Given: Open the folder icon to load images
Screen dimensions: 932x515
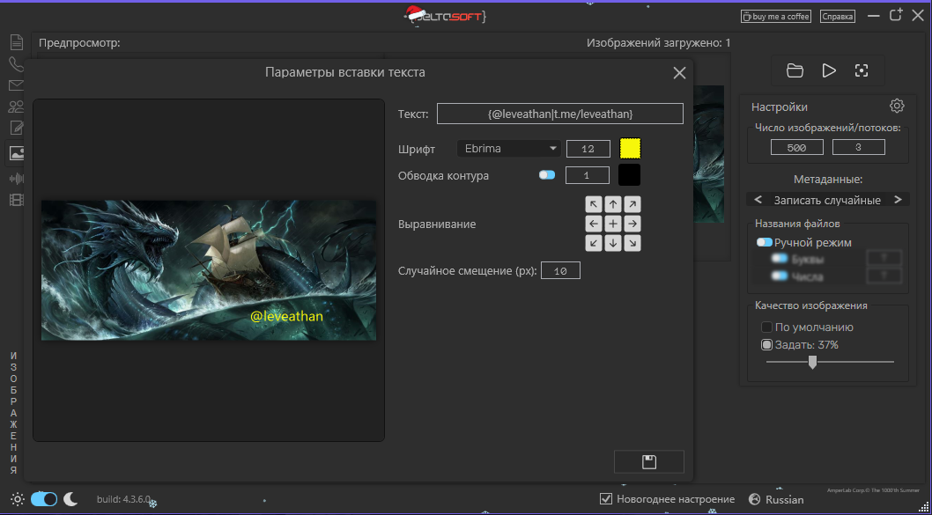Looking at the screenshot, I should coord(795,70).
